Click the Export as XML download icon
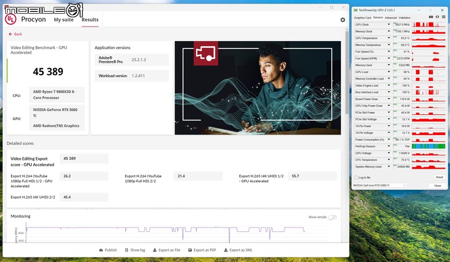 (x=226, y=250)
